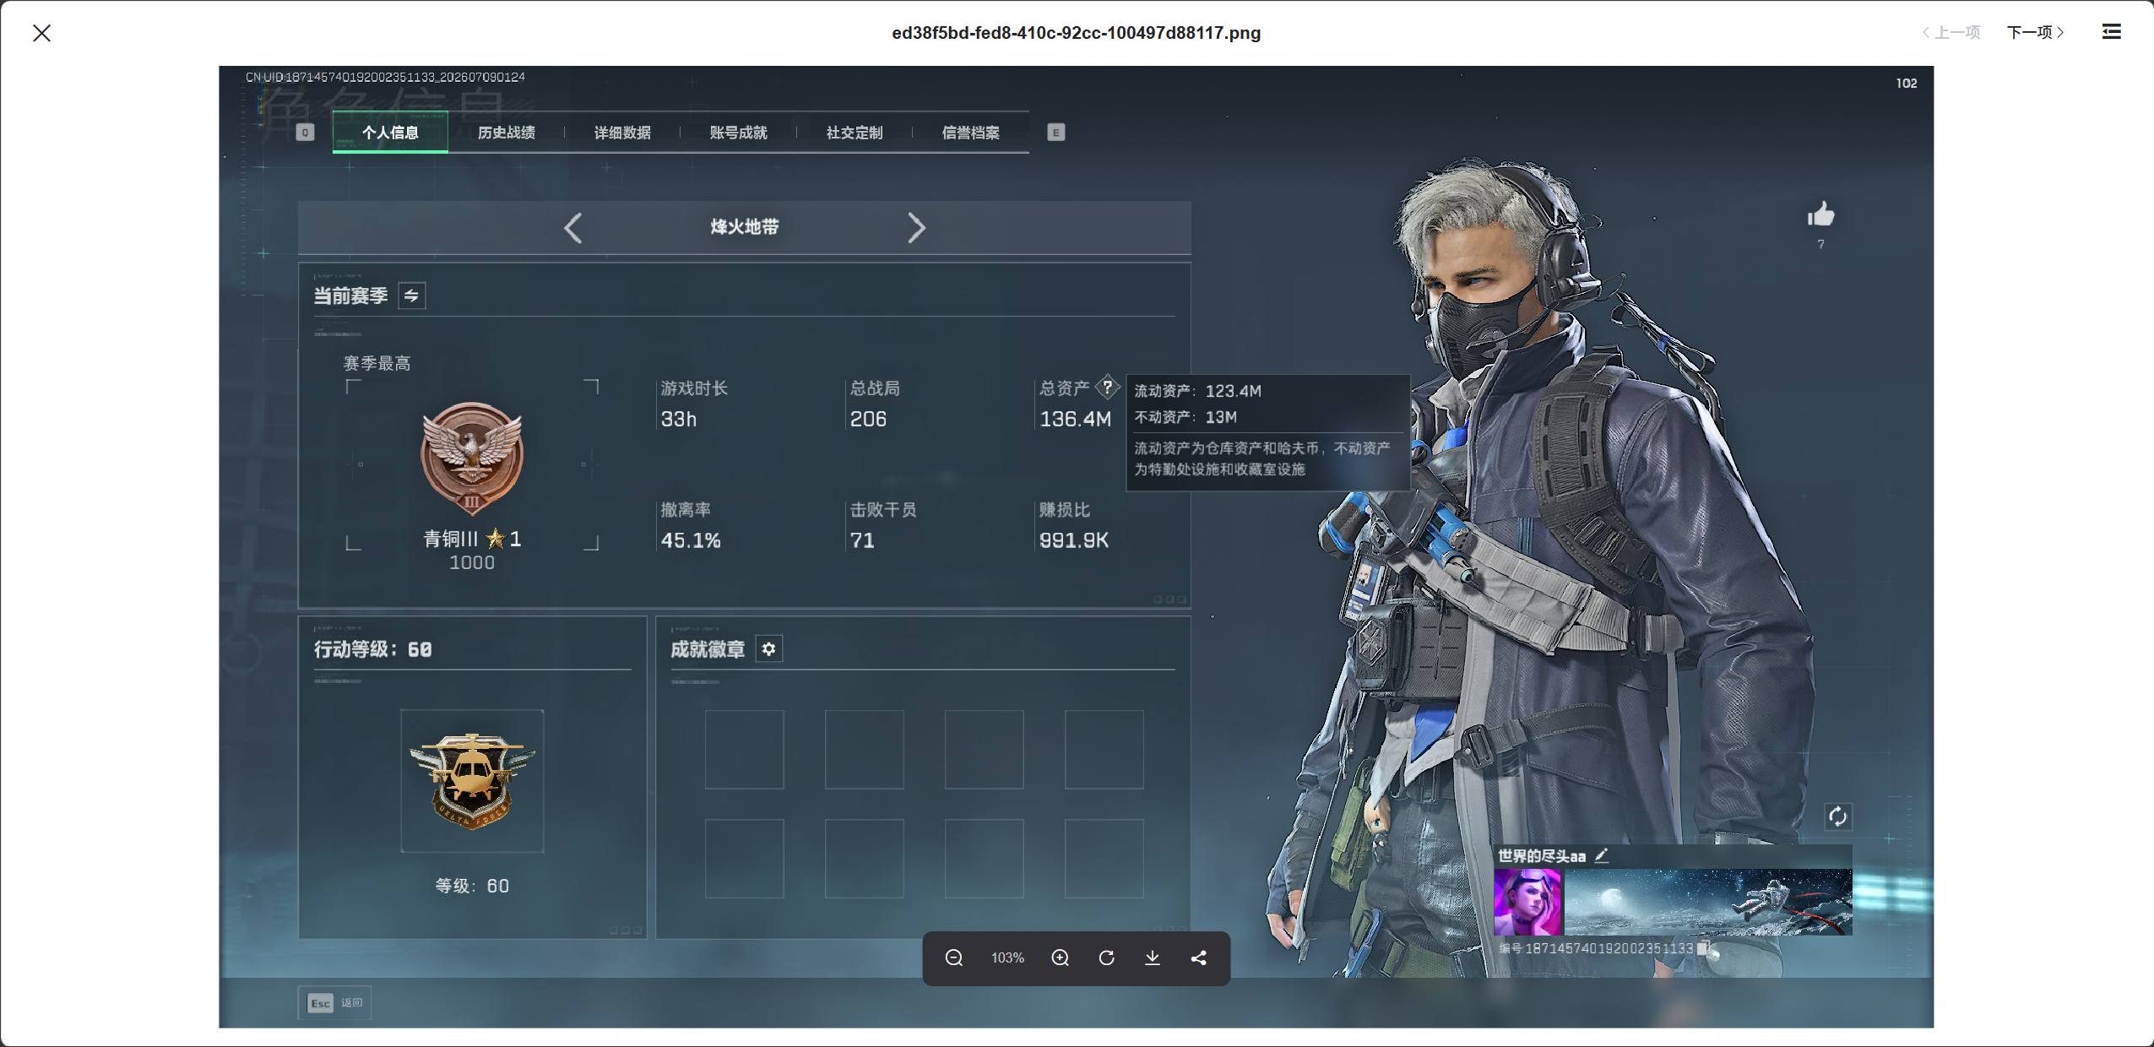Download the image using the download icon
Image resolution: width=2154 pixels, height=1047 pixels.
pyautogui.click(x=1153, y=957)
